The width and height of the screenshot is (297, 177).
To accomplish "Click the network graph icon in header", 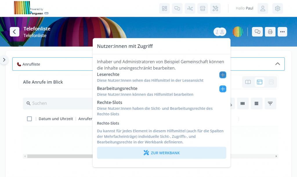I will point(190,8).
